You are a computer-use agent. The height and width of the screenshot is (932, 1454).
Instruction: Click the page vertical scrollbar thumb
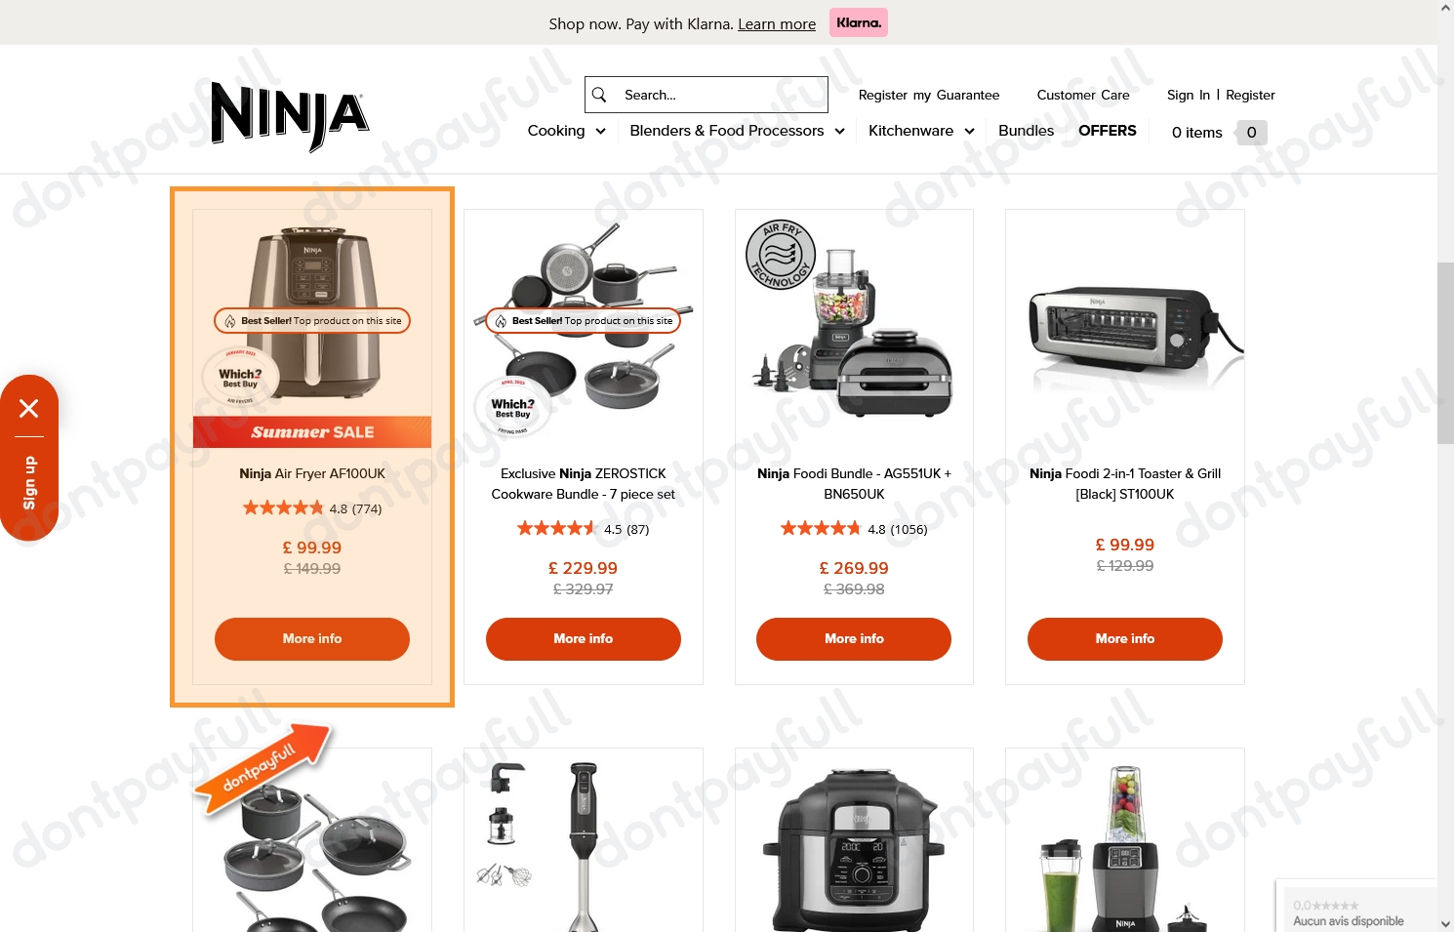[x=1445, y=353]
